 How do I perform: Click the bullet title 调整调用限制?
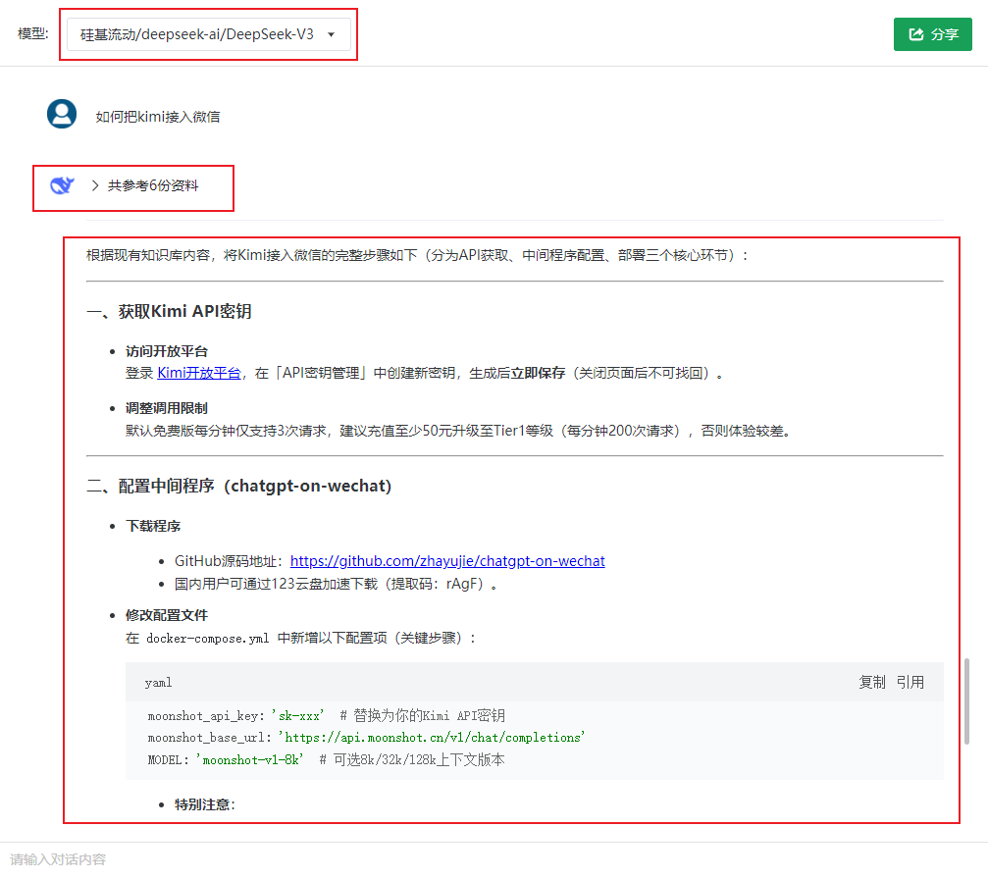167,408
